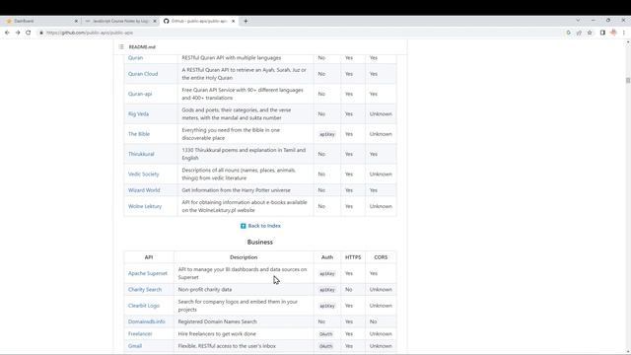631x355 pixels.
Task: Open the Charity Search link
Action: (145, 289)
